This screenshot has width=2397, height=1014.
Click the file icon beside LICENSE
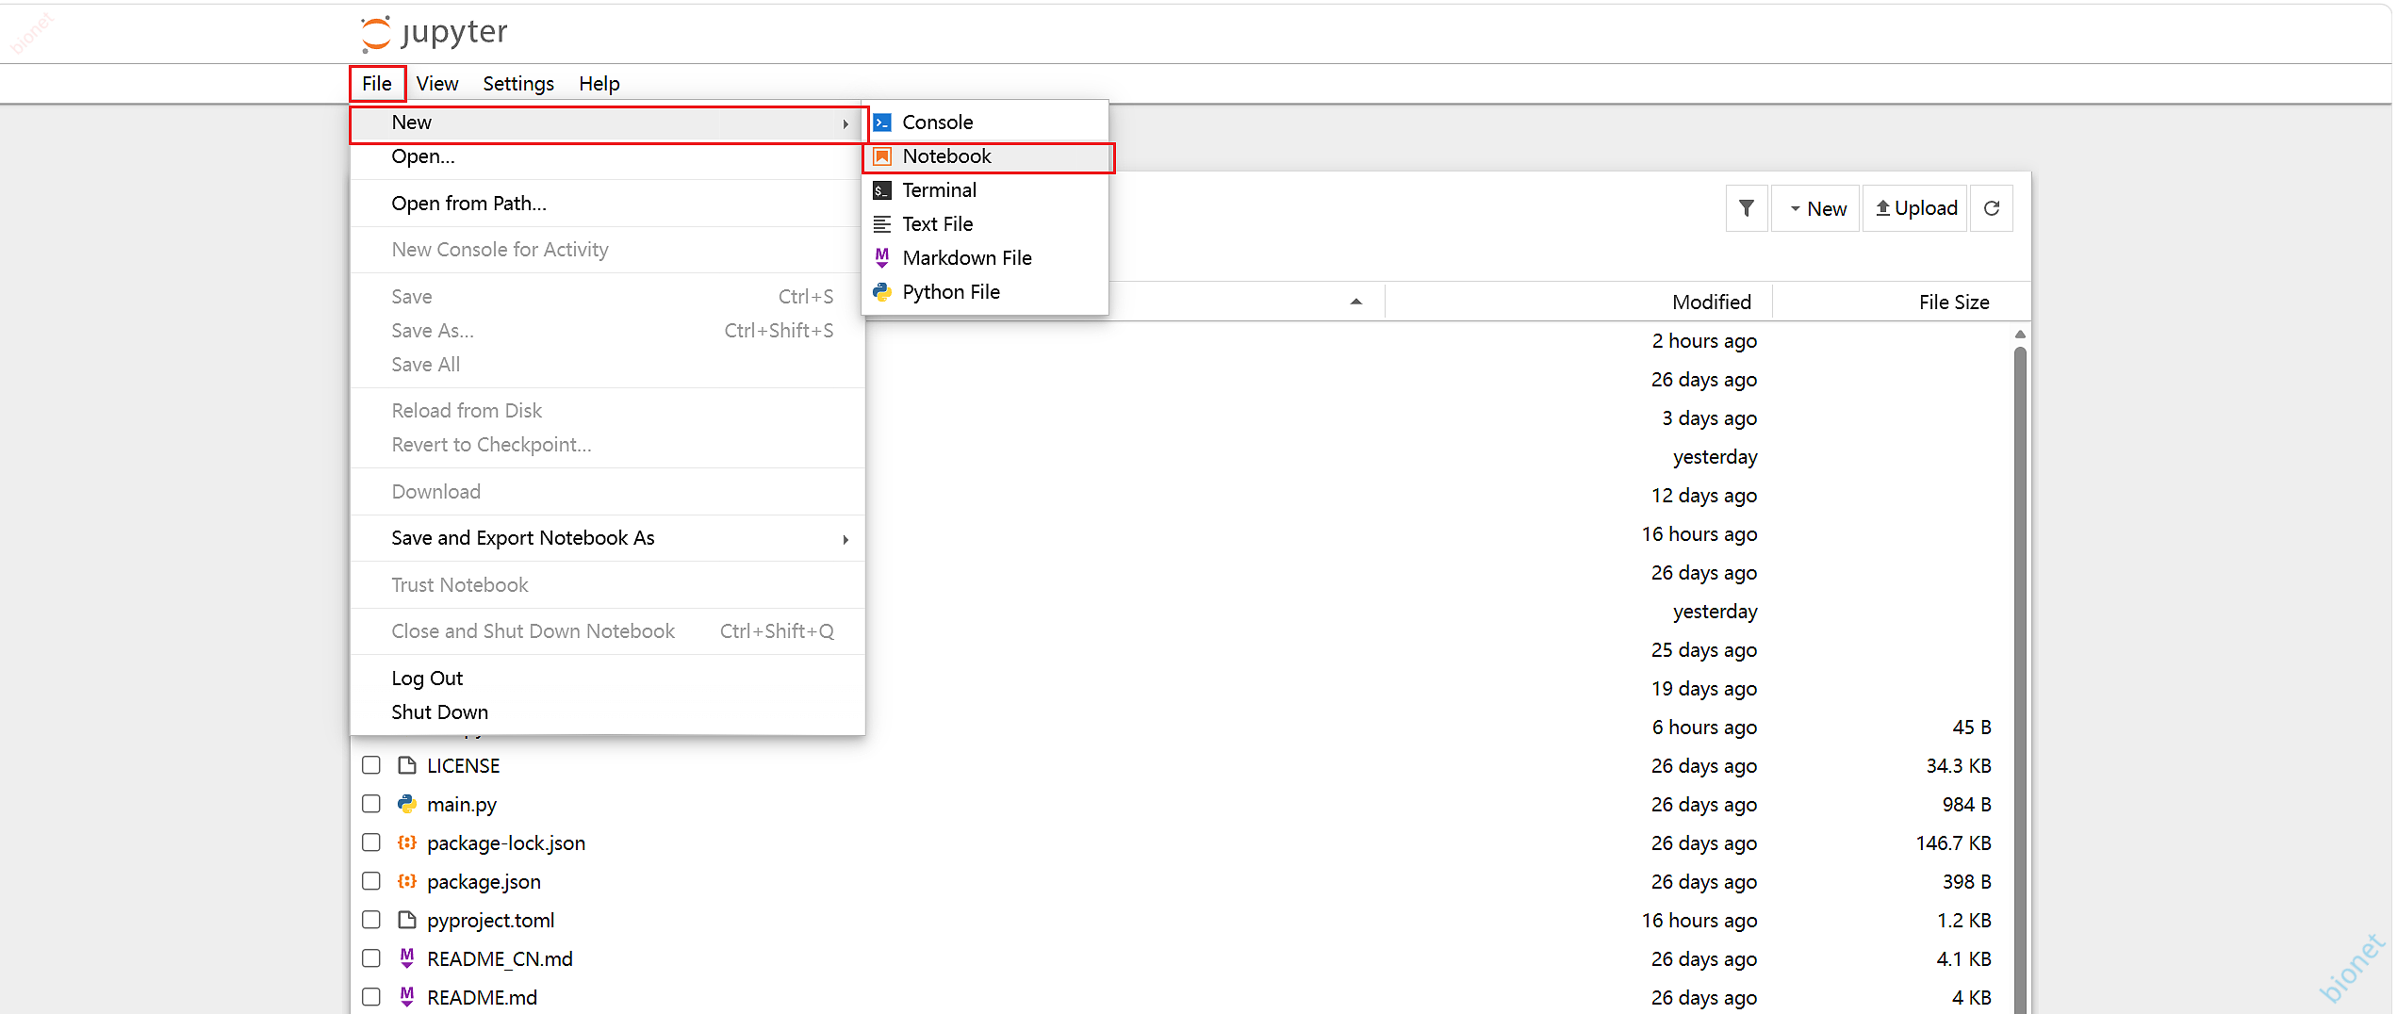(407, 765)
